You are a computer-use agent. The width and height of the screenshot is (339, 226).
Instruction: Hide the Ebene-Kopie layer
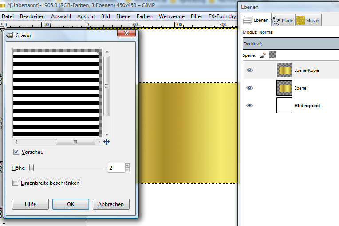pos(250,70)
